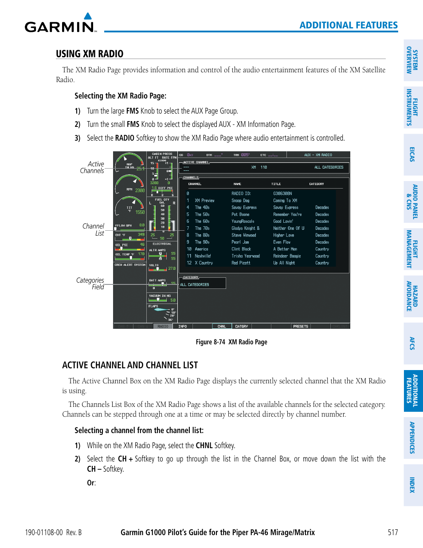
Task: Open the Audio Panel & CNS side tab
Action: pos(413,202)
